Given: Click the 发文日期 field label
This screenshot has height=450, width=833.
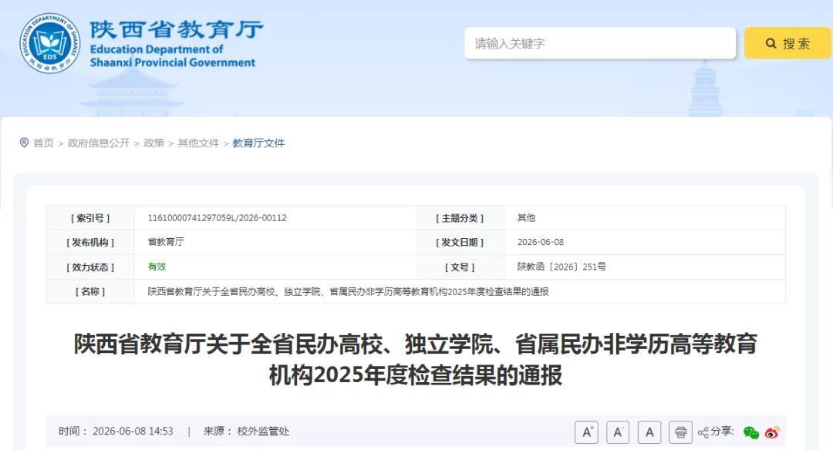Looking at the screenshot, I should (460, 243).
